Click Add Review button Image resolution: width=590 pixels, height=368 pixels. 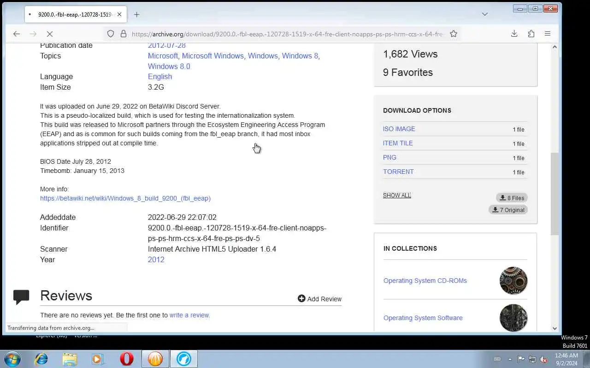(320, 299)
